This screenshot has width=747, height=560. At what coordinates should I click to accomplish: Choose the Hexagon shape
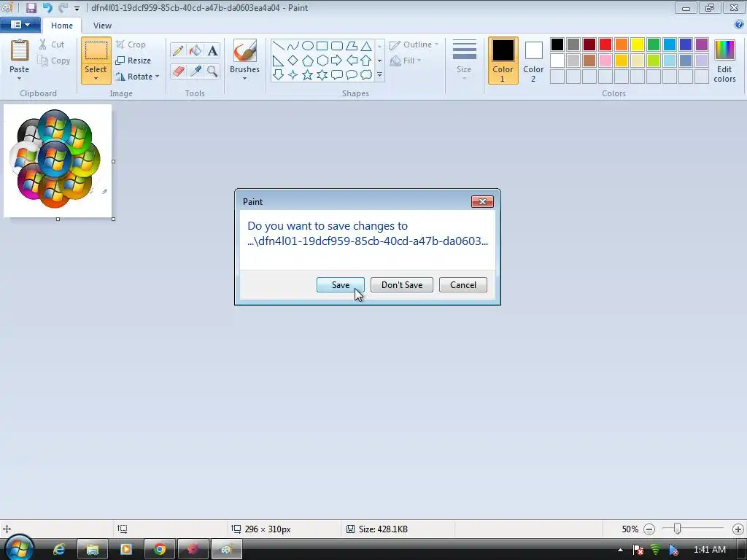322,61
